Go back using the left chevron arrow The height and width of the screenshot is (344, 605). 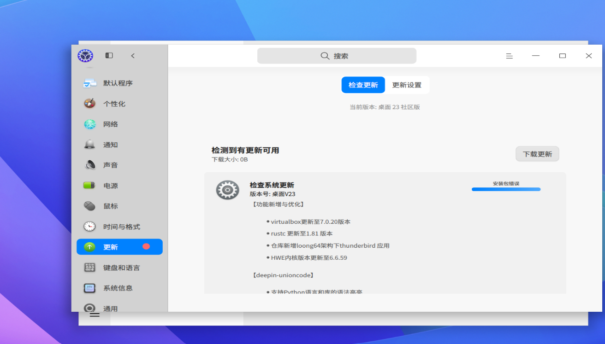(133, 56)
